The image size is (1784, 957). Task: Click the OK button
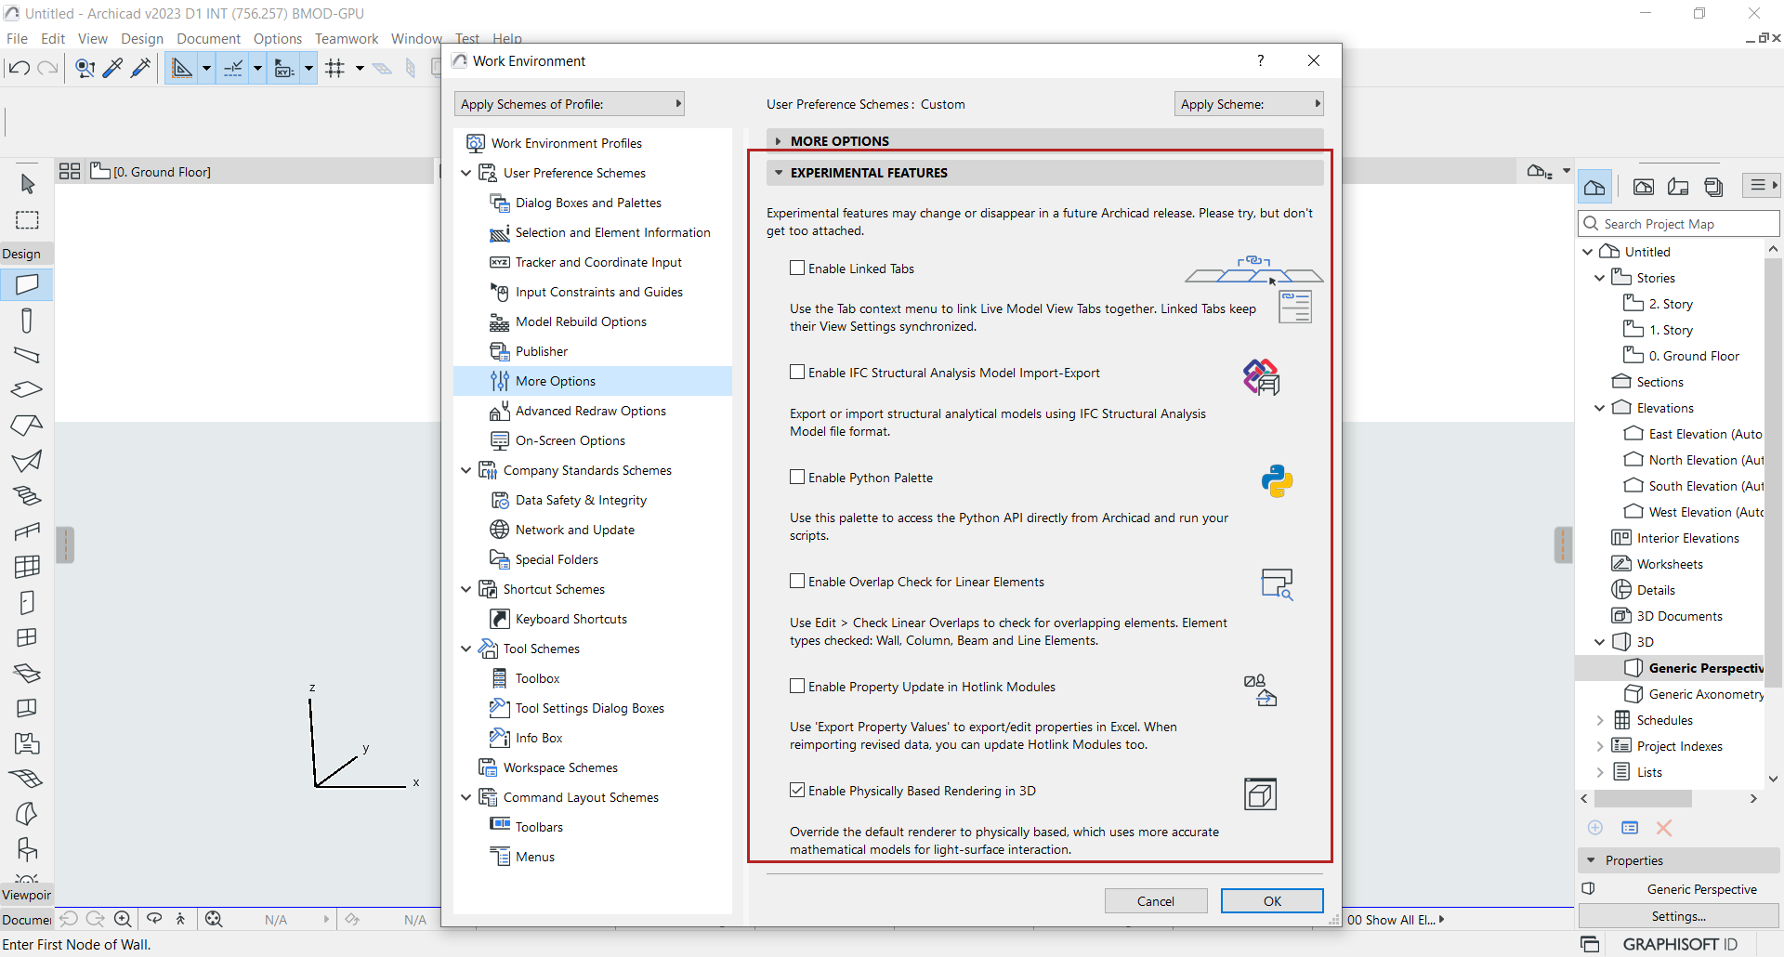point(1272,901)
